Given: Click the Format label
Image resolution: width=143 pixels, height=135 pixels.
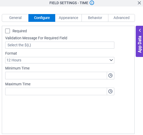Looking at the screenshot, I should [x=11, y=53].
